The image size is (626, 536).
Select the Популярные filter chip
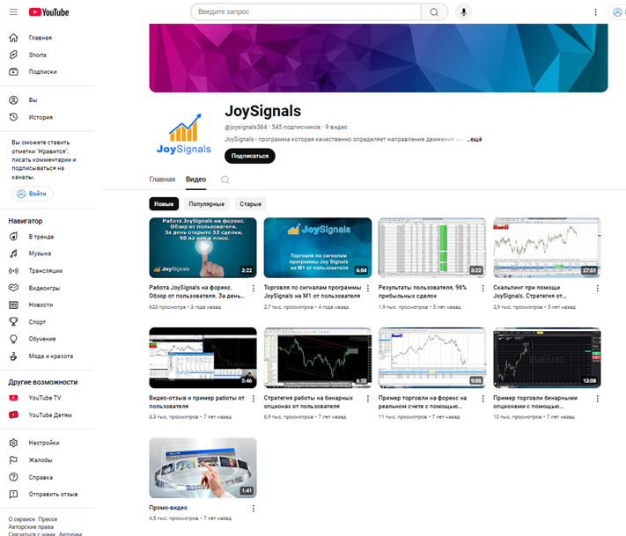click(x=206, y=204)
